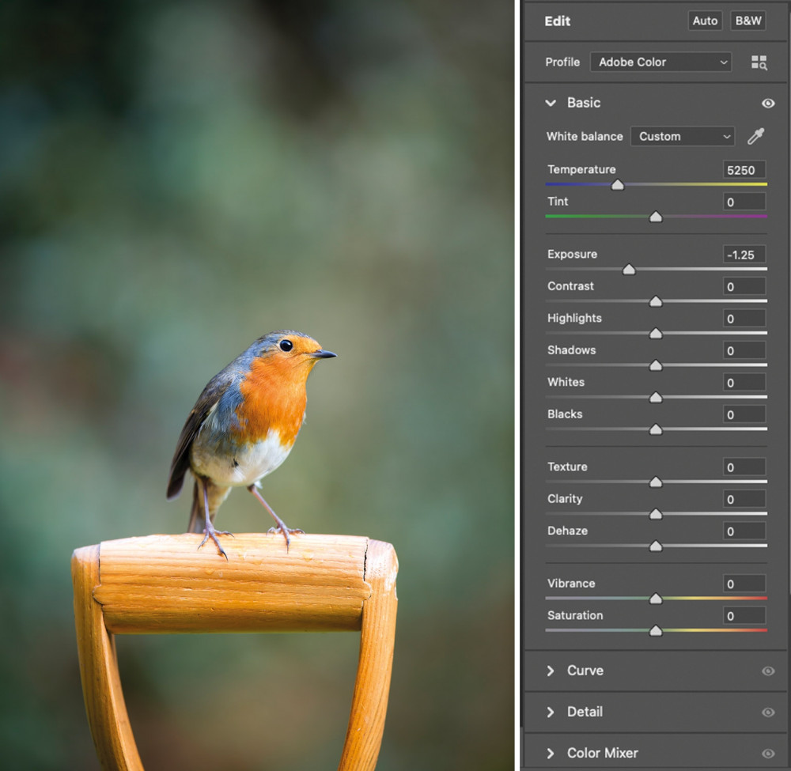The width and height of the screenshot is (791, 771).
Task: Open the White balance Custom dropdown
Action: [x=683, y=136]
